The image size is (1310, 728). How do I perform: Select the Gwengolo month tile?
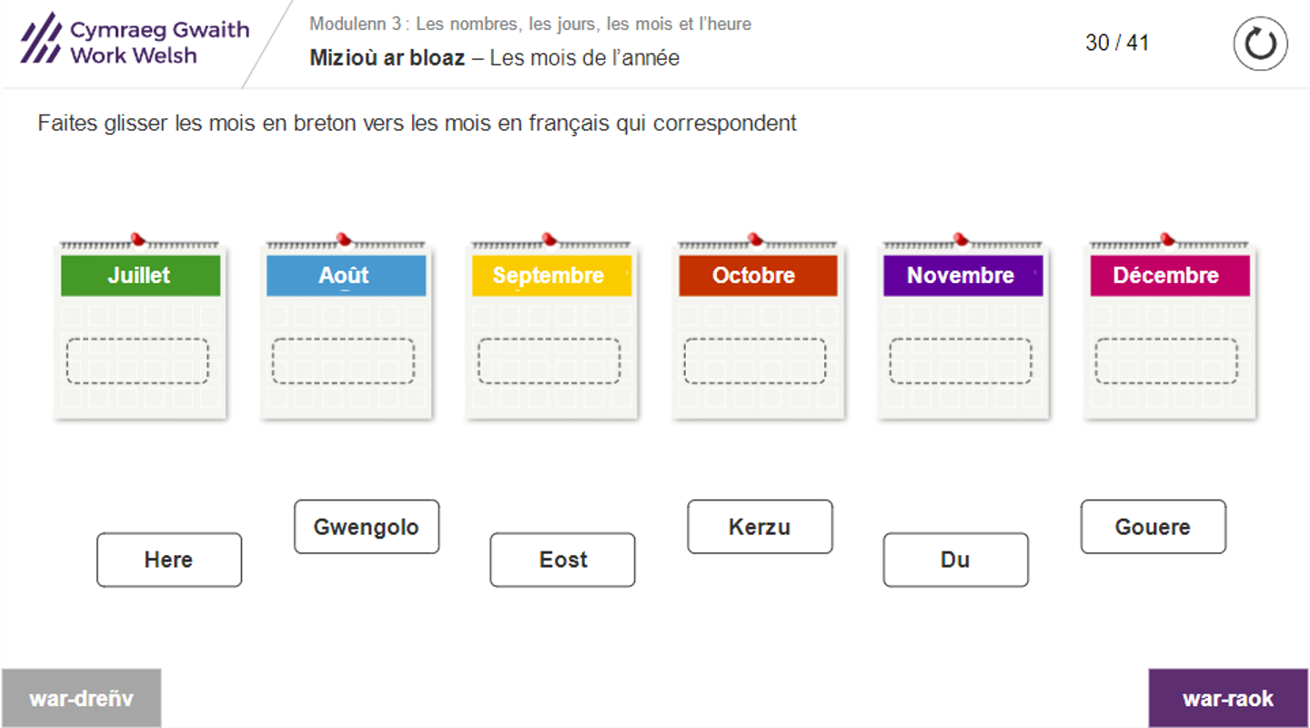click(x=367, y=527)
